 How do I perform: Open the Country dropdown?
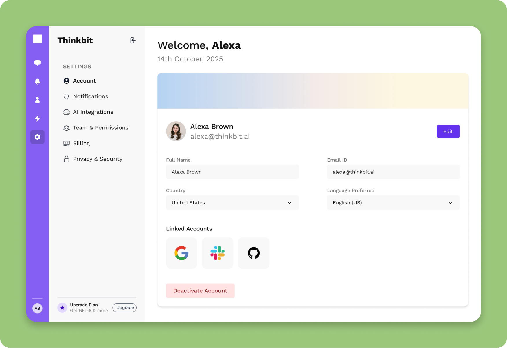[x=232, y=203]
